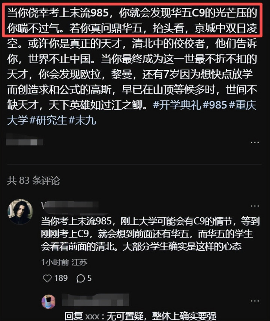
Task: View the first commenter's avatar profile
Action: 20,211
